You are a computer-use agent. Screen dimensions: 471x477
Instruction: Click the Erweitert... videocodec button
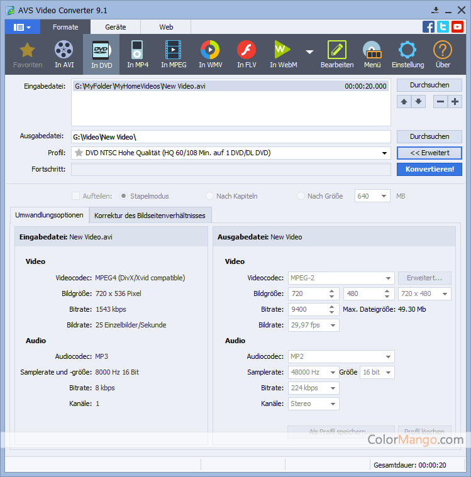424,278
